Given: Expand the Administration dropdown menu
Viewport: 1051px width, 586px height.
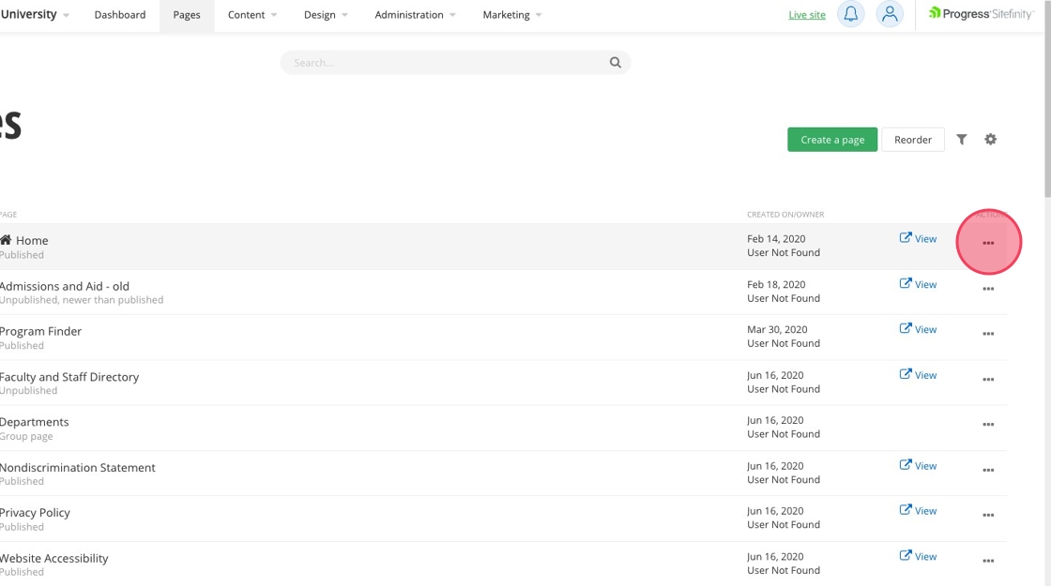Looking at the screenshot, I should click(415, 15).
